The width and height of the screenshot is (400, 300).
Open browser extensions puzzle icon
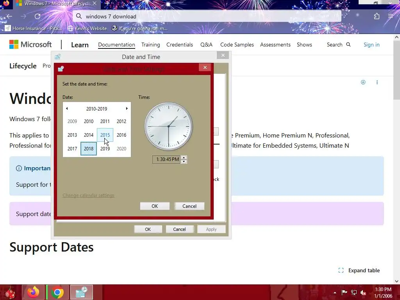[x=377, y=16]
